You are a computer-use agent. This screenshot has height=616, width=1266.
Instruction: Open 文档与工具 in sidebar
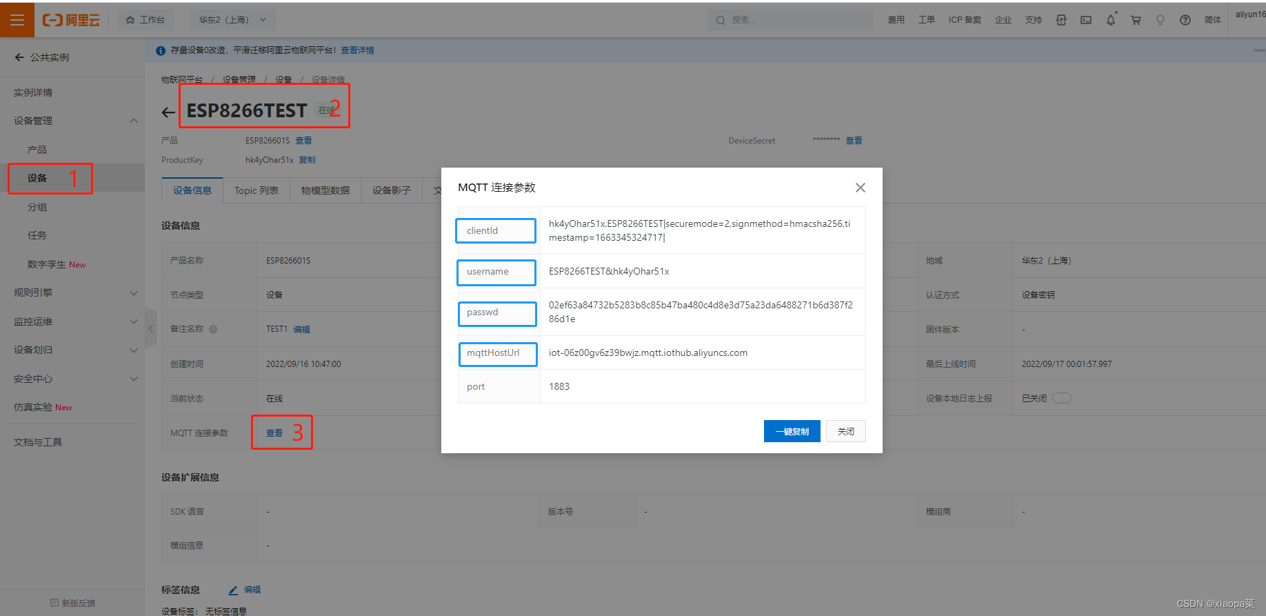pos(38,442)
